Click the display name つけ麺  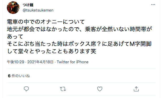click(x=28, y=5)
